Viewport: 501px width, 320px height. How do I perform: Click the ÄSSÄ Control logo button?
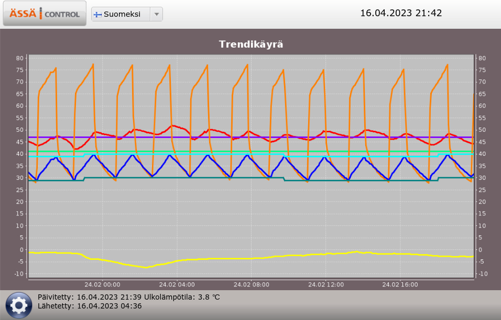45,14
